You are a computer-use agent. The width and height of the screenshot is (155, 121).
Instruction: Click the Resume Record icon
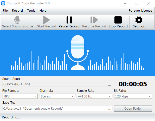94,20
